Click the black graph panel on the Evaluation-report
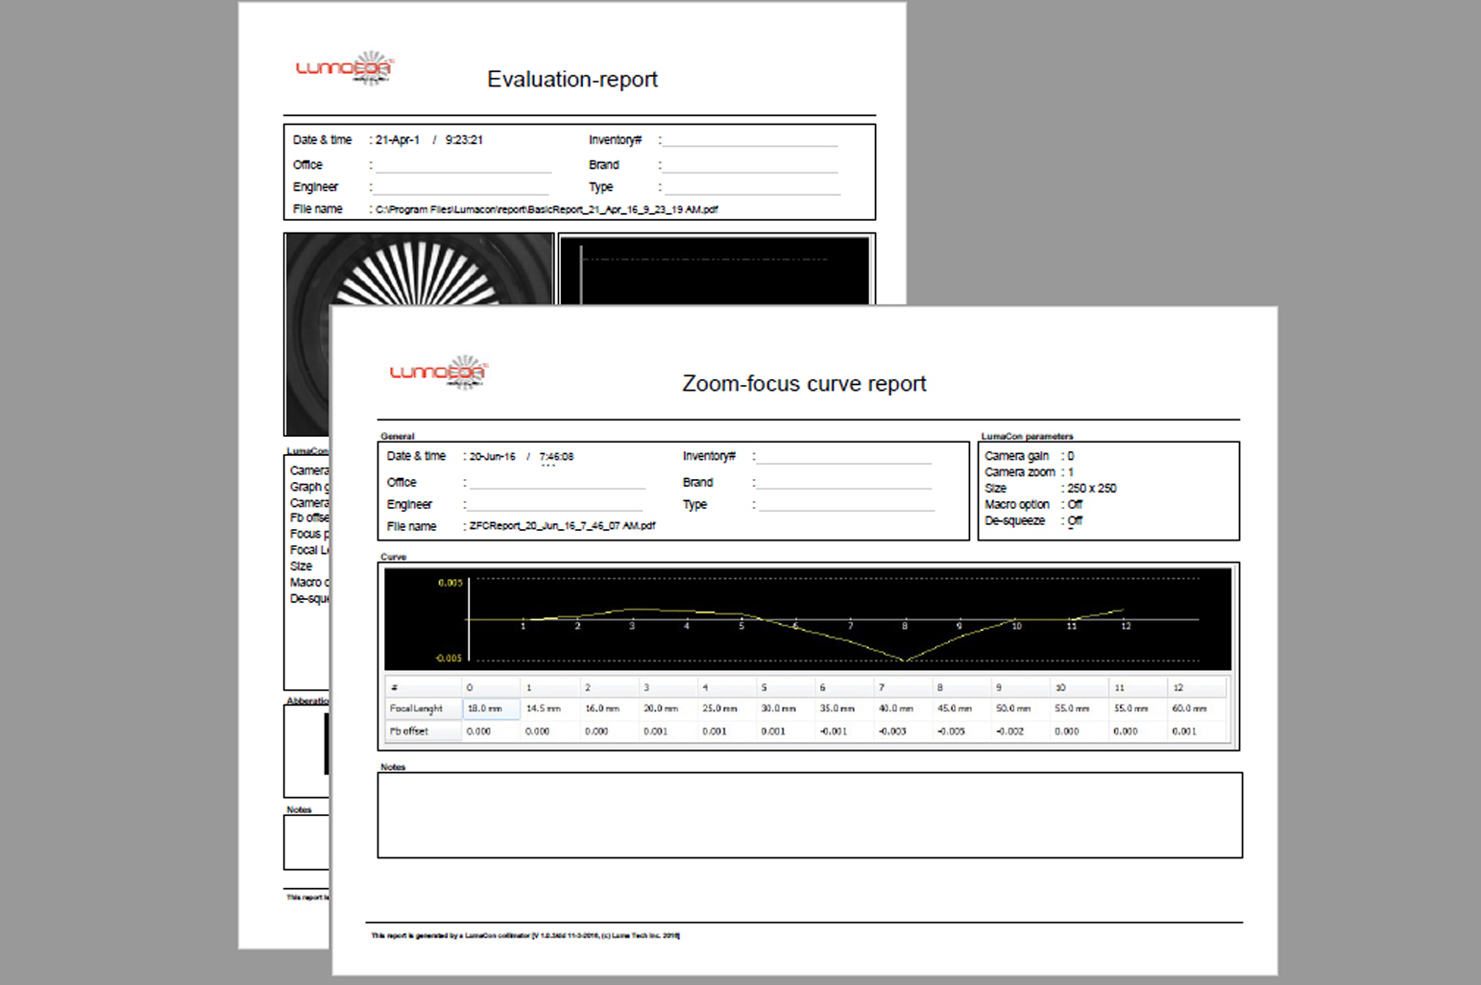This screenshot has height=985, width=1481. click(715, 270)
